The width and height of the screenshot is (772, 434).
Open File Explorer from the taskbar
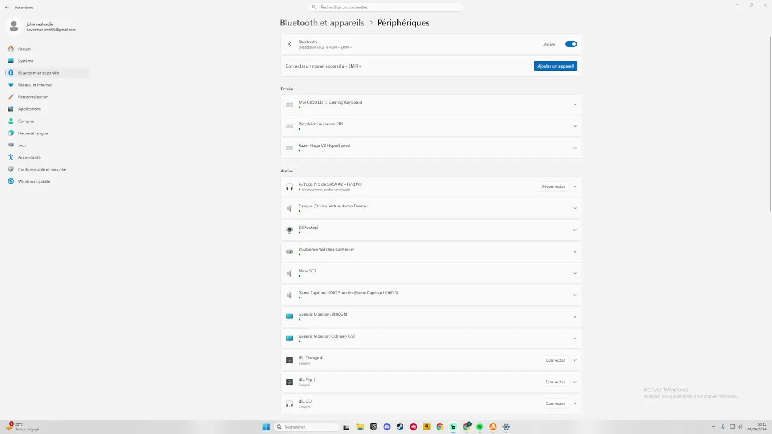[x=360, y=427]
